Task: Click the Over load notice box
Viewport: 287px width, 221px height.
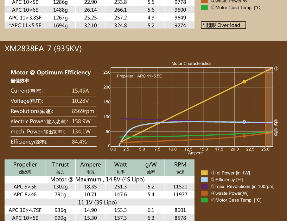Action: (x=223, y=25)
